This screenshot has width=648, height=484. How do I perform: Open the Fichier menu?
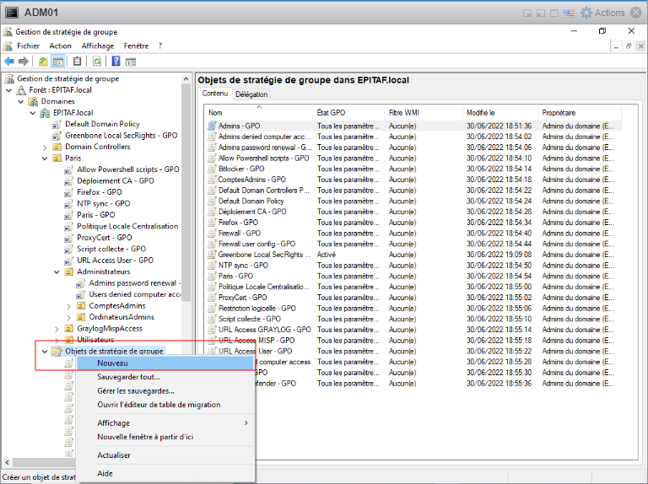[28, 46]
